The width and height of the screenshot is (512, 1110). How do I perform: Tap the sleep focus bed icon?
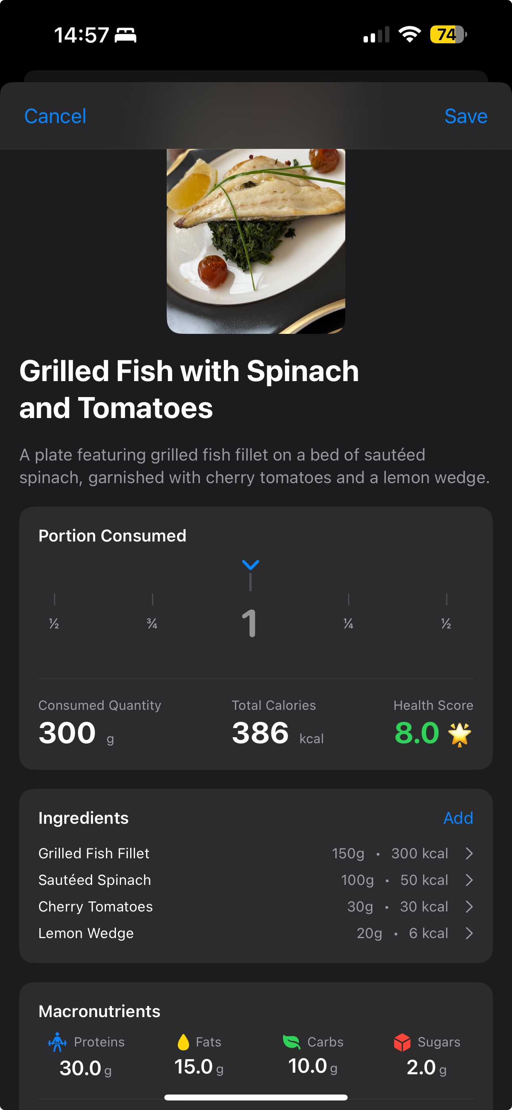click(x=125, y=35)
